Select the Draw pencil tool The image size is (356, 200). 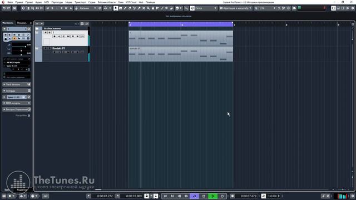pos(125,8)
